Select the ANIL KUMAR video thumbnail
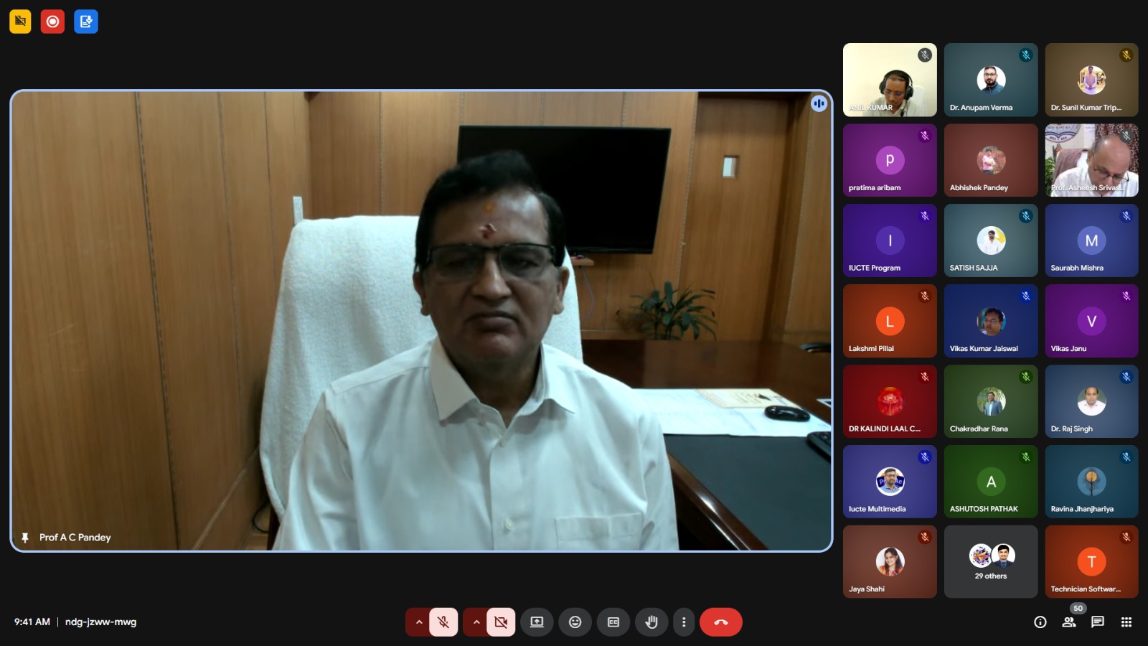The width and height of the screenshot is (1148, 646). click(890, 80)
